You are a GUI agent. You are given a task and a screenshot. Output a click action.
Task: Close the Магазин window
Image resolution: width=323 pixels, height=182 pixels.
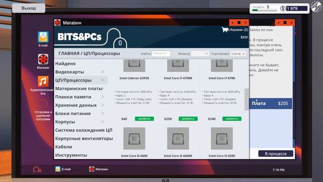tap(245, 22)
